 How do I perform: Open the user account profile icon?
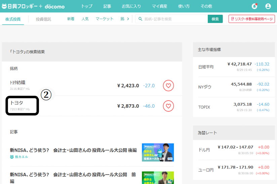268,6
